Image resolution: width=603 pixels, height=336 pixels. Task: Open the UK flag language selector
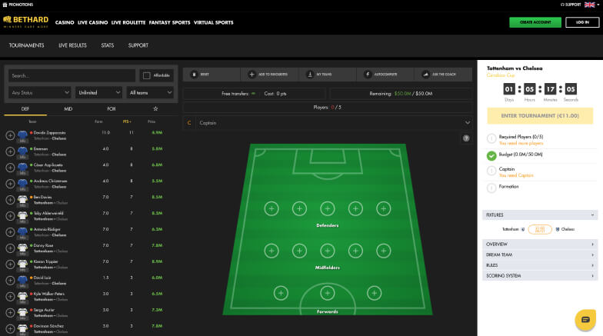point(591,5)
